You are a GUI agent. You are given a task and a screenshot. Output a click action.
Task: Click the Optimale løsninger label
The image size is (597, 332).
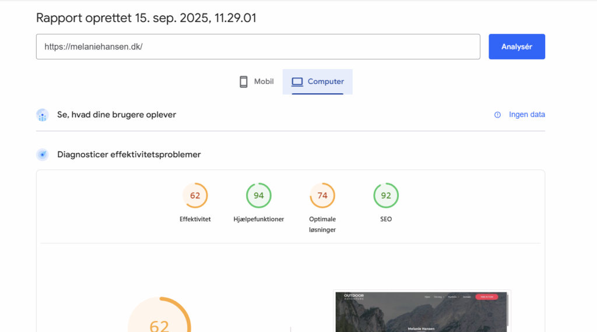coord(322,224)
